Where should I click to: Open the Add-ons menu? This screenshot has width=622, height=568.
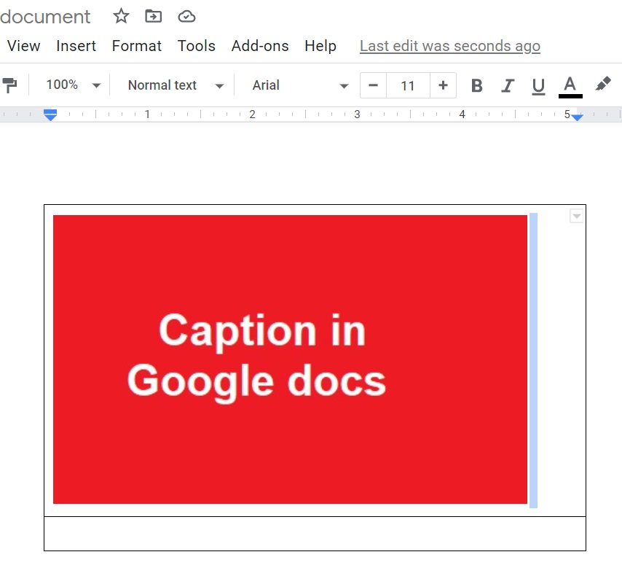click(x=260, y=46)
